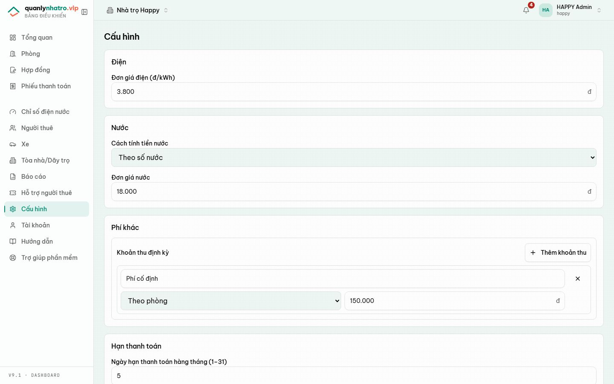Click the V9.1 · DASHBOARD version text
This screenshot has width=614, height=384.
pyautogui.click(x=34, y=375)
